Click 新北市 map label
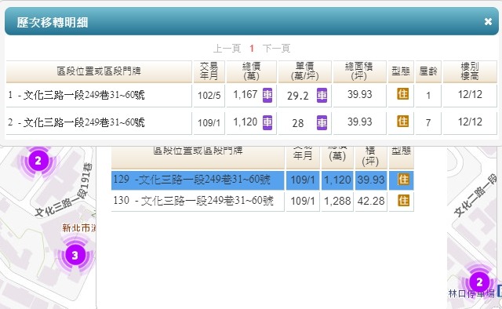The width and height of the screenshot is (502, 309). [x=78, y=228]
